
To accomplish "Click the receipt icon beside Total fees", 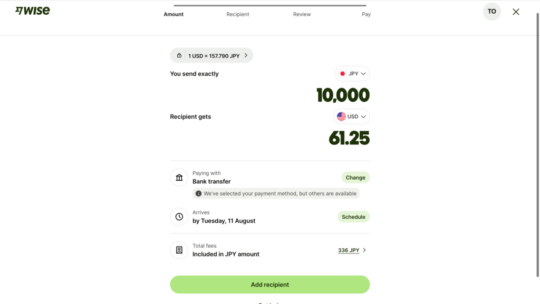I will [179, 250].
